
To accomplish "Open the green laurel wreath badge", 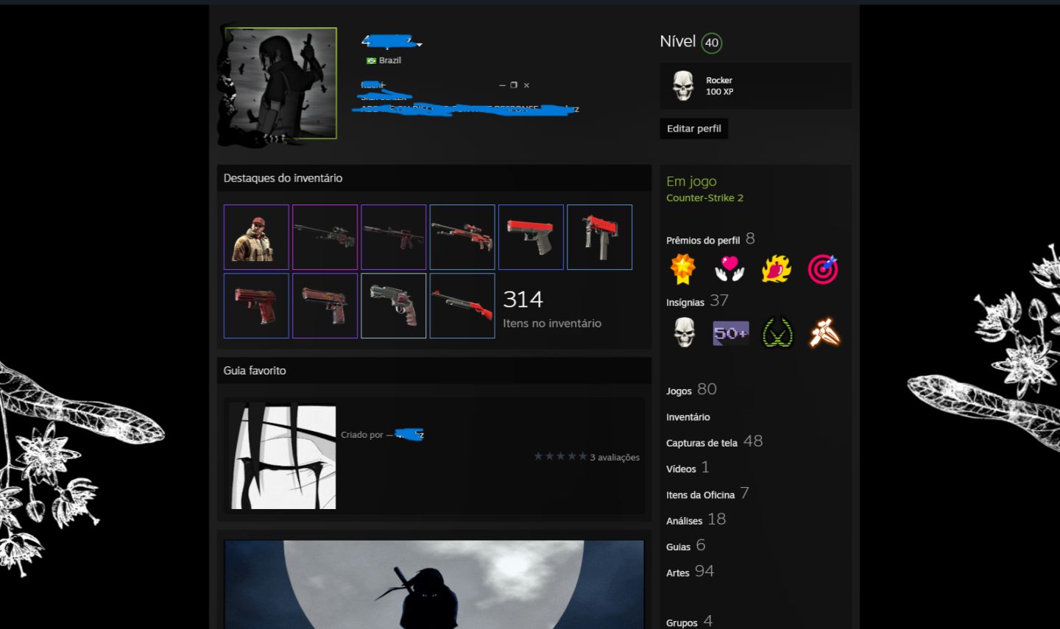I will coord(777,333).
